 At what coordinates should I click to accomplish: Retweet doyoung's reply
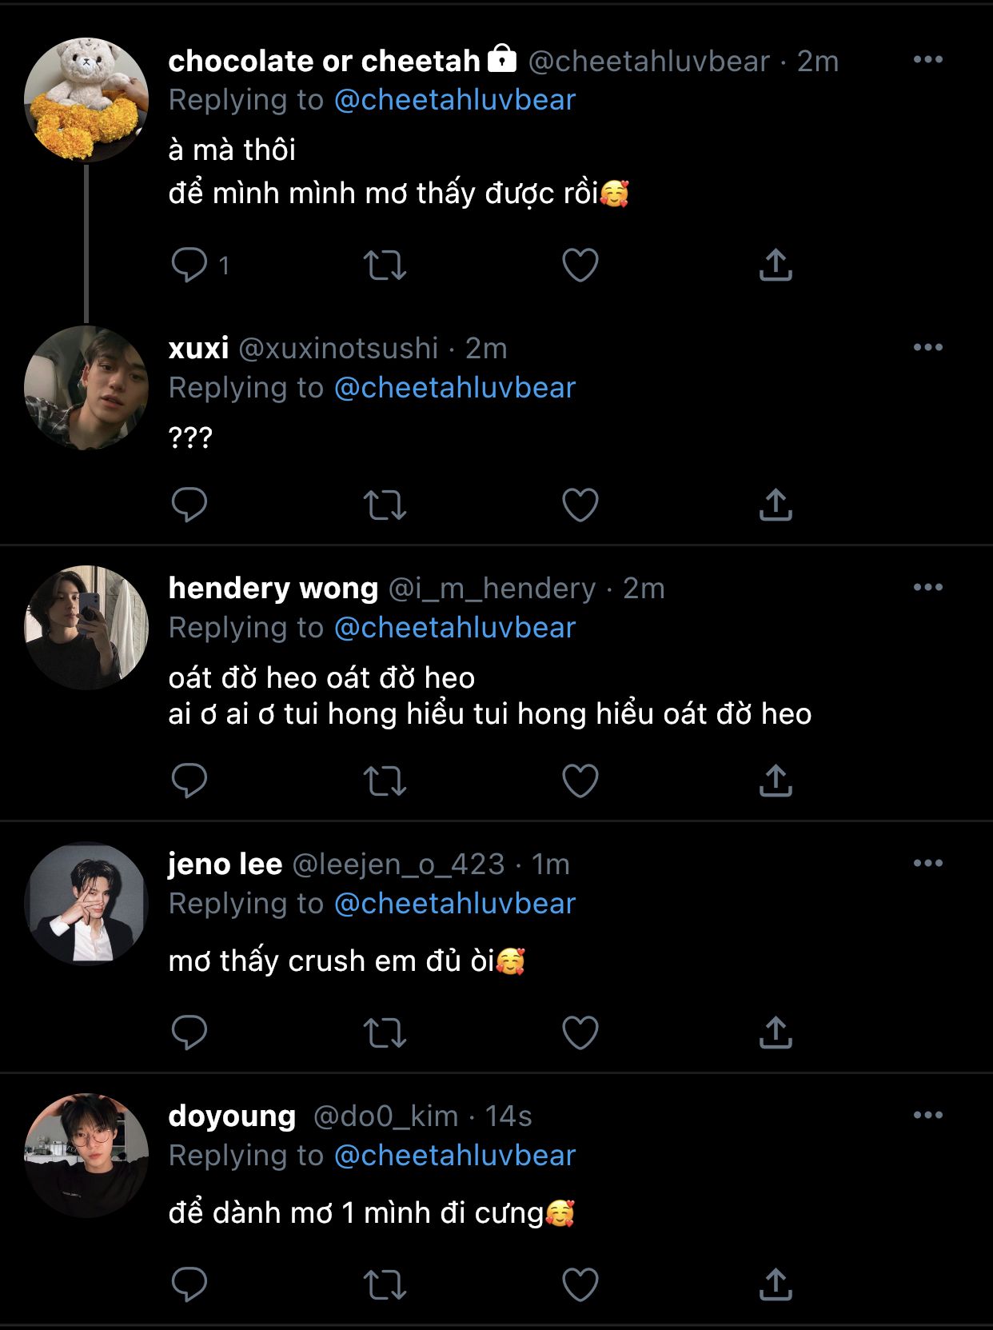point(385,1284)
